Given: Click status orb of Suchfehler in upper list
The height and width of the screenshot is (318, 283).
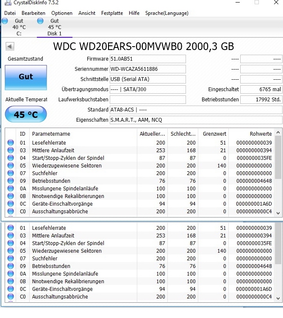Looking at the screenshot, I should 11,173.
